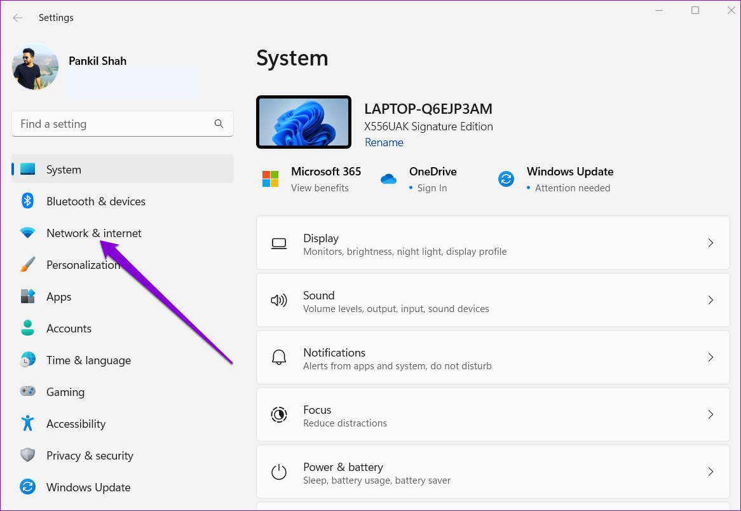
Task: Click the Microsoft 365 logo icon
Action: tap(271, 179)
